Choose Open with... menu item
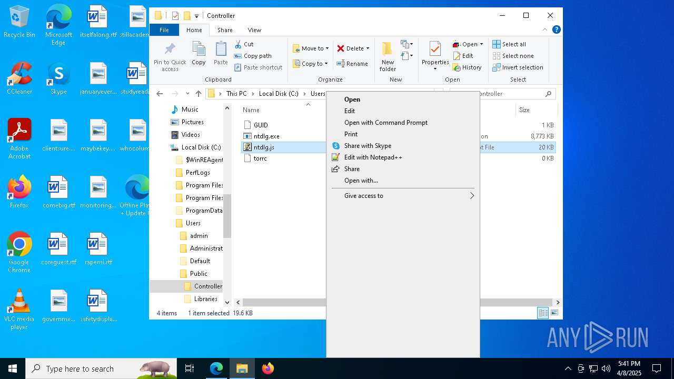Viewport: 674px width, 379px height. [x=403, y=181]
